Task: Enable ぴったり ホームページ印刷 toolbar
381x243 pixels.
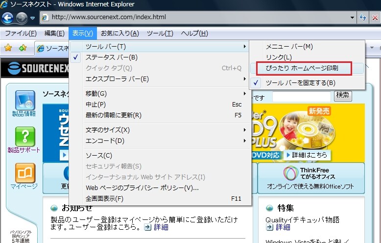Action: (x=307, y=68)
